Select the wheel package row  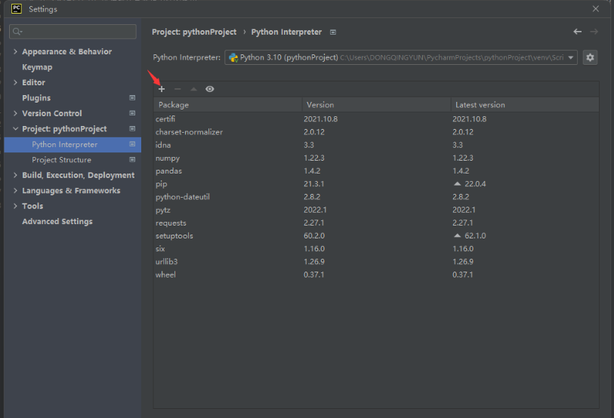coord(376,275)
